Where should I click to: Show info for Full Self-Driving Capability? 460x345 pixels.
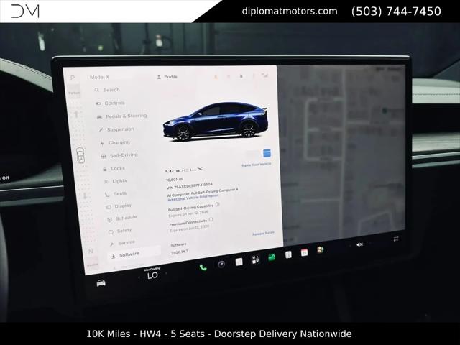point(217,204)
